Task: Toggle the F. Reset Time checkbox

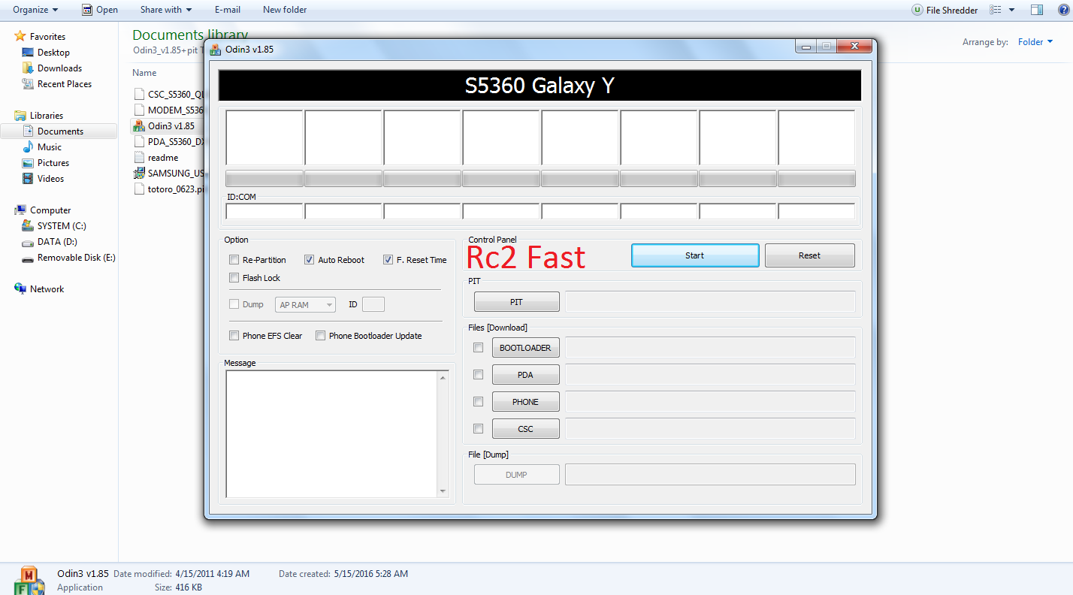Action: [388, 260]
